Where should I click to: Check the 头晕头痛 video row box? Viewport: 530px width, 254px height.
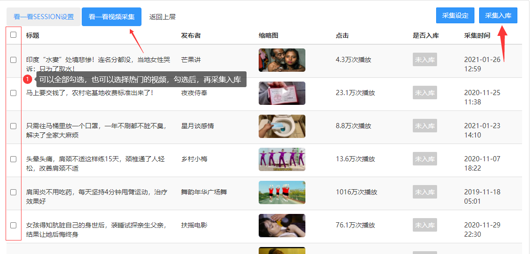pos(13,159)
